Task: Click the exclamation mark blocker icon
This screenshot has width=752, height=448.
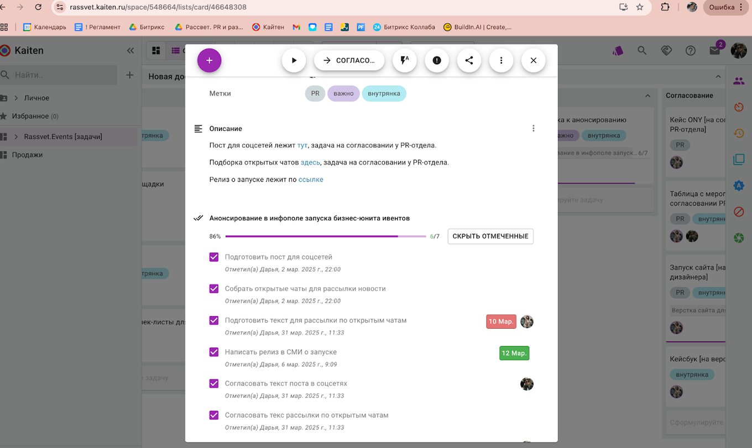Action: 437,61
